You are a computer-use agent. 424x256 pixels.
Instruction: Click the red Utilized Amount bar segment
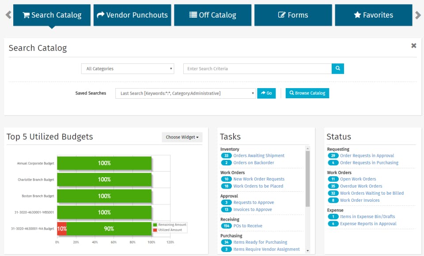62,229
